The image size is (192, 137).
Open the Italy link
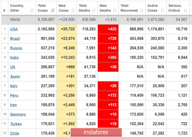click(x=14, y=86)
